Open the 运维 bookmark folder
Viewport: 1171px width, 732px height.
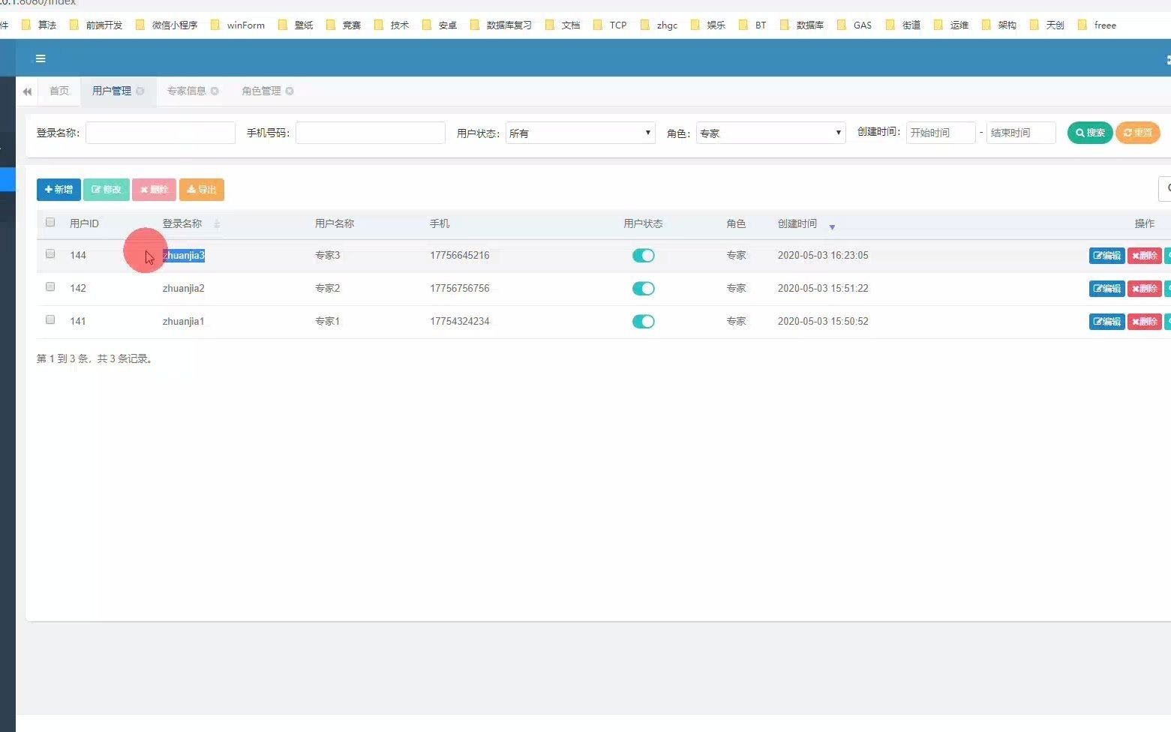click(951, 25)
